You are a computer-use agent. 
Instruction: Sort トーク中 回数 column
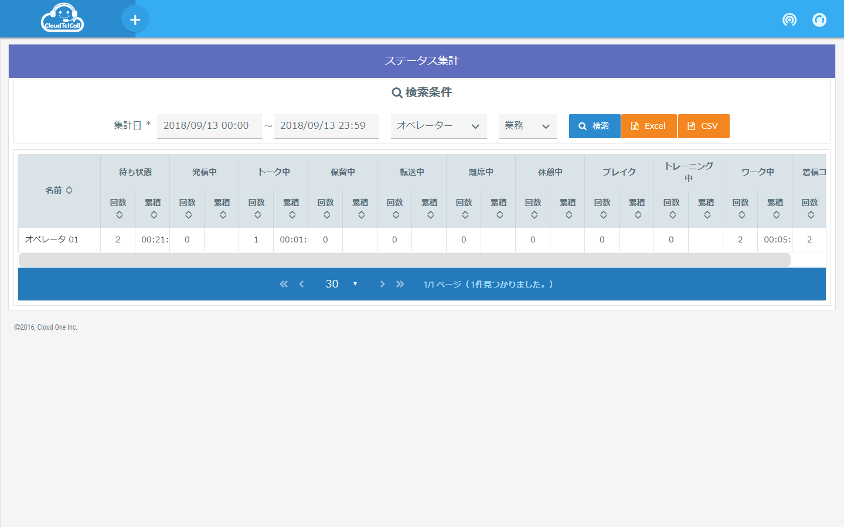(256, 208)
